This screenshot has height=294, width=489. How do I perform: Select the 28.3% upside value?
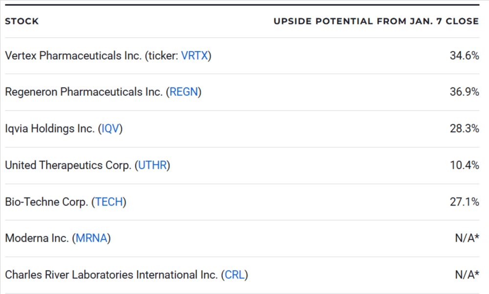(464, 129)
